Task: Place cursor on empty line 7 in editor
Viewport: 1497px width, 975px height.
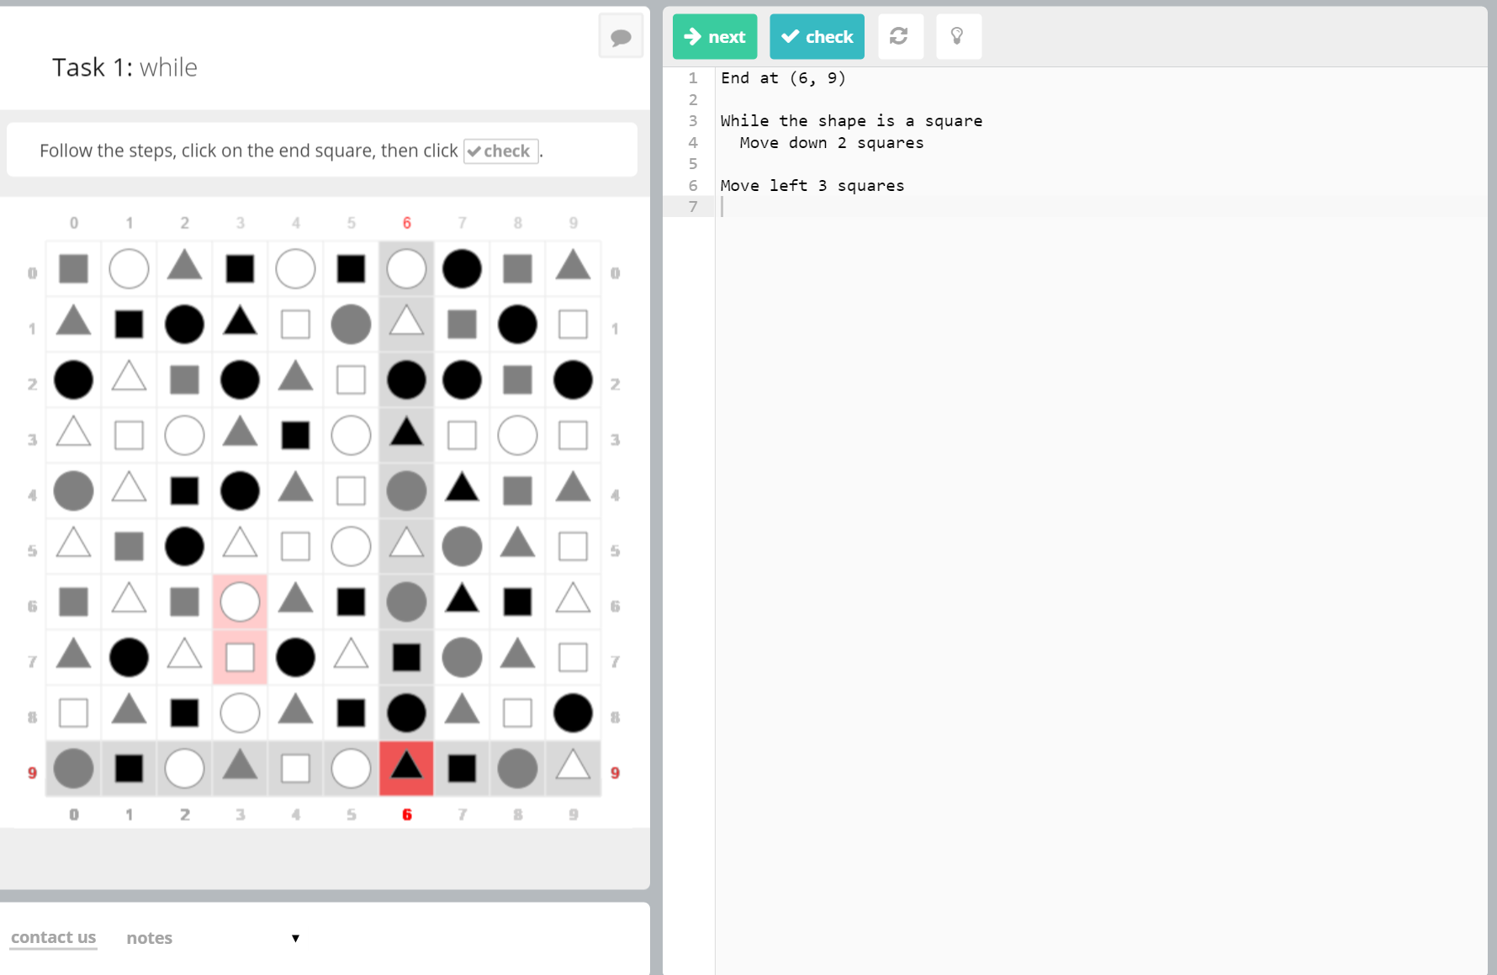Action: pyautogui.click(x=841, y=207)
